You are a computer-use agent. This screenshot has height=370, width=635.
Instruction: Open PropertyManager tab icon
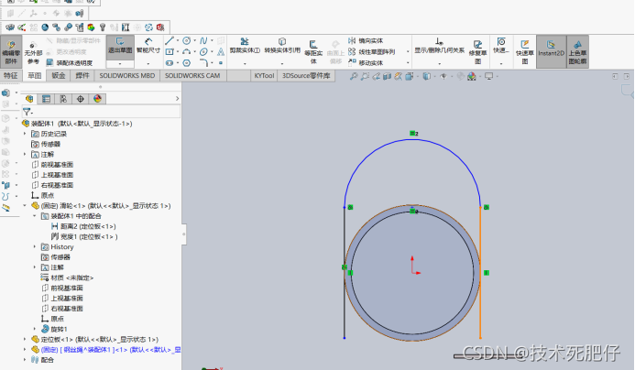point(46,99)
